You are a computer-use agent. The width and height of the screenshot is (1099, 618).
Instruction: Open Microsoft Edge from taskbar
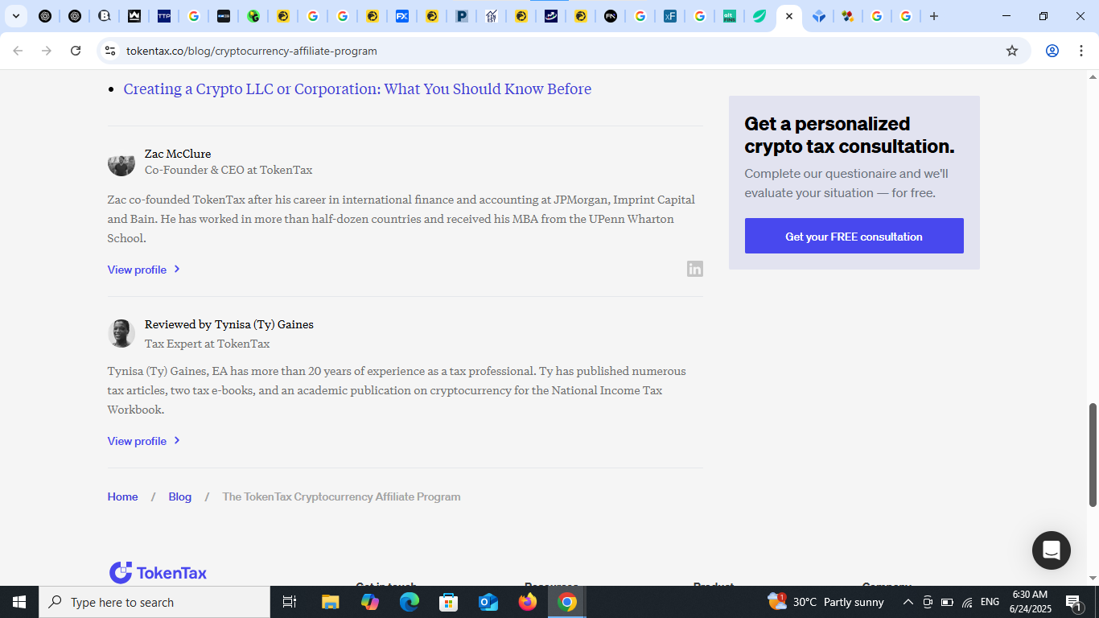click(x=410, y=602)
